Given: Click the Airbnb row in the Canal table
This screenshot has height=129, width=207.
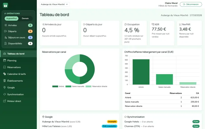Looking at the screenshot, I should click(162, 97).
